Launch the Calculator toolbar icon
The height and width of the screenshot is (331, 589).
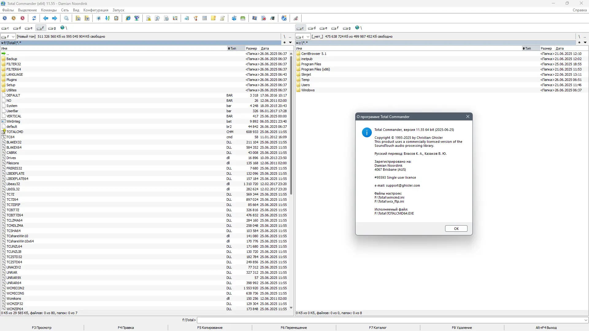[x=204, y=18]
